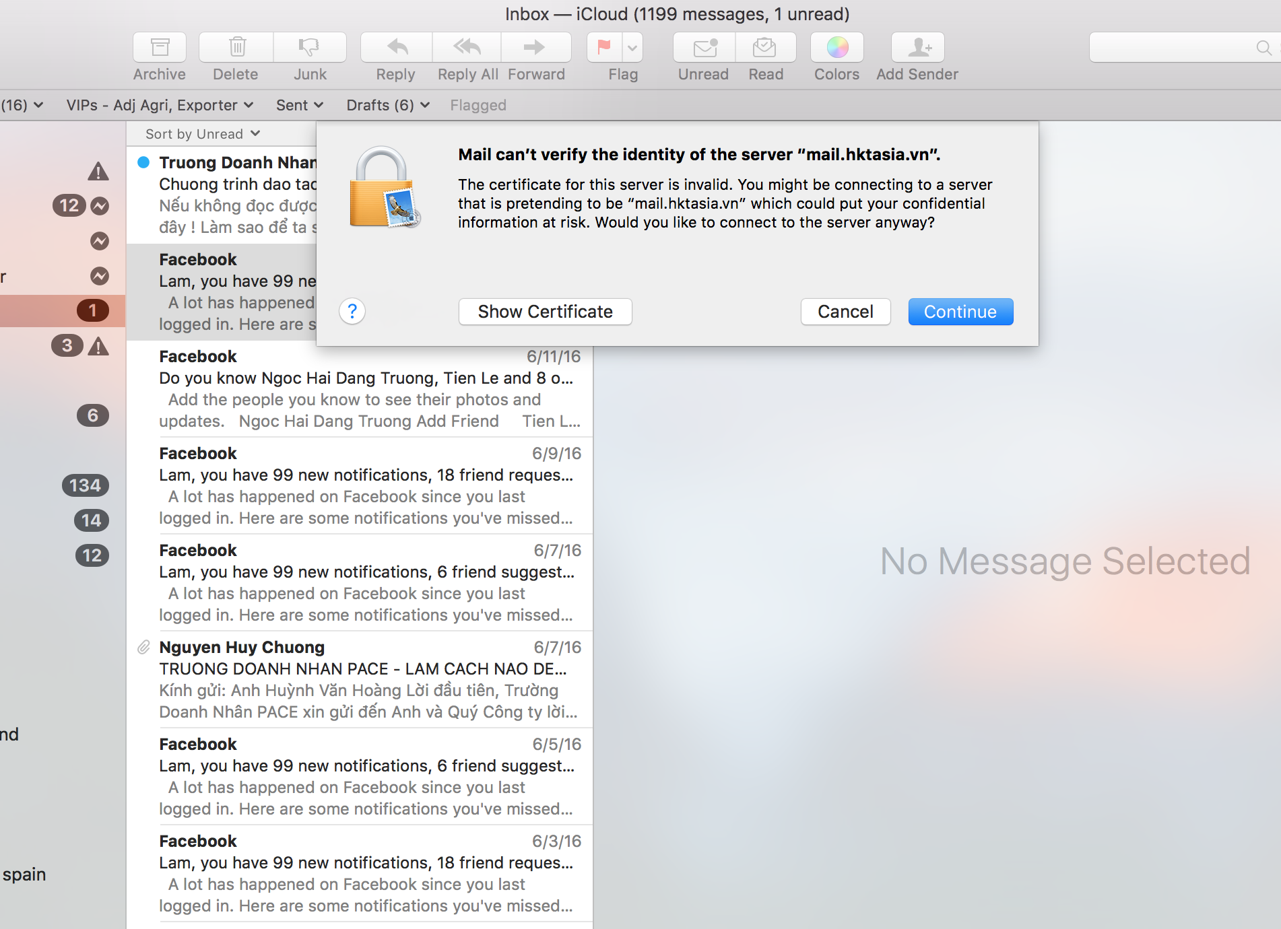The width and height of the screenshot is (1281, 929).
Task: Open Facebook message dated 6/9/16
Action: 360,486
